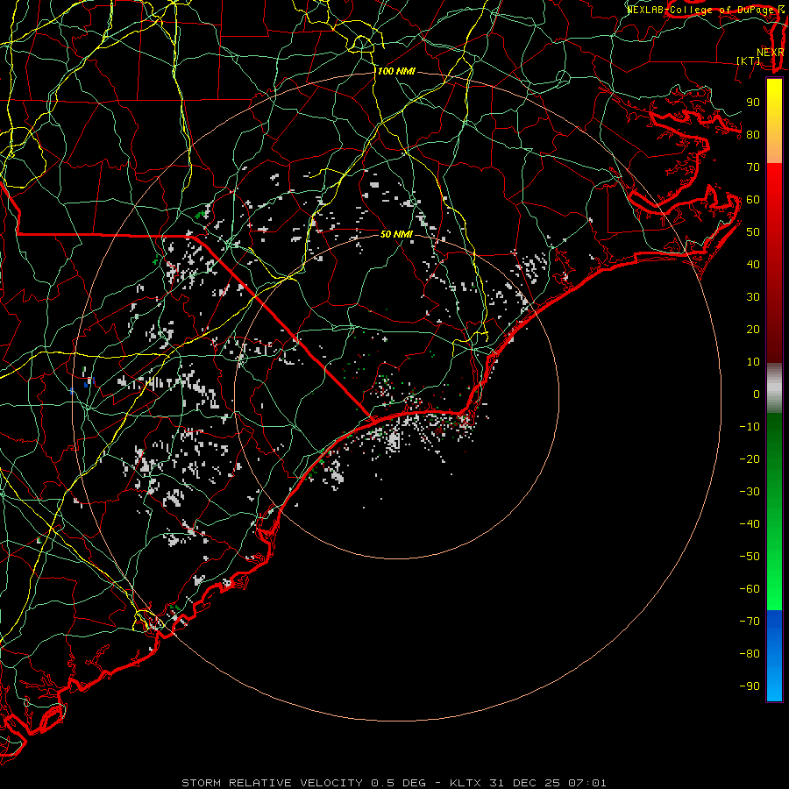The height and width of the screenshot is (789, 789).
Task: Click the 20 value on velocity scale
Action: point(753,330)
